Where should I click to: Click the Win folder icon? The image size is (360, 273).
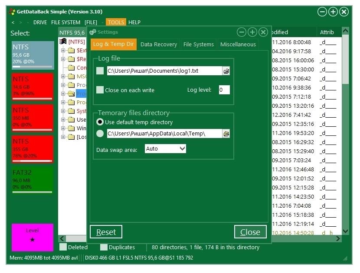tap(72, 128)
